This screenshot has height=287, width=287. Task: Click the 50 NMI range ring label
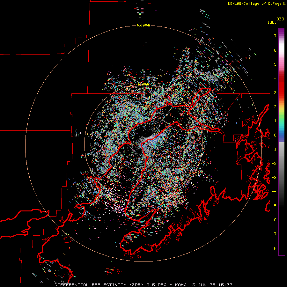coord(143,84)
